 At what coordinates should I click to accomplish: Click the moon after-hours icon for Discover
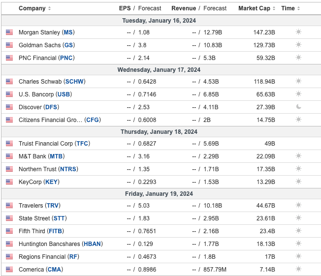299,107
